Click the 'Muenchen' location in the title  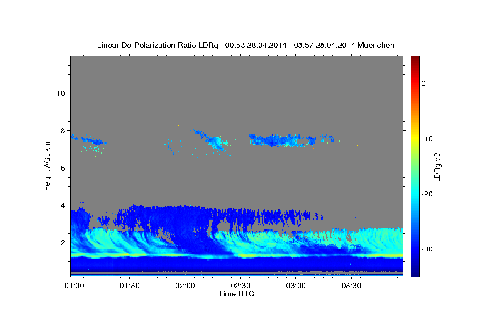376,45
